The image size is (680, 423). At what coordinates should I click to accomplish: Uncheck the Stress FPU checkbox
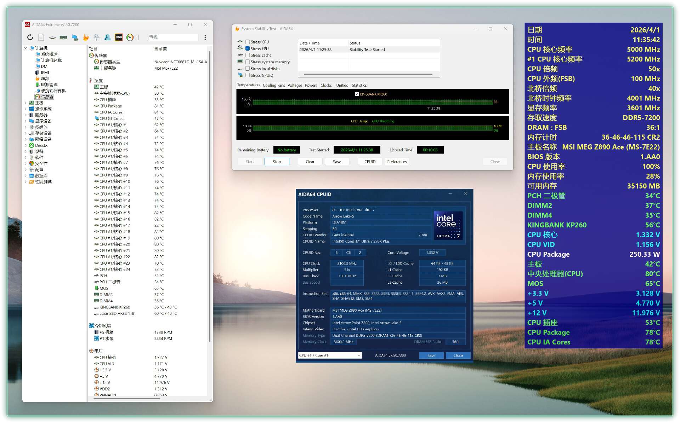pos(248,48)
